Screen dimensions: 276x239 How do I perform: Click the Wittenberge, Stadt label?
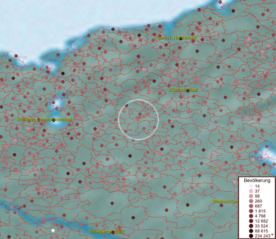coord(106,231)
